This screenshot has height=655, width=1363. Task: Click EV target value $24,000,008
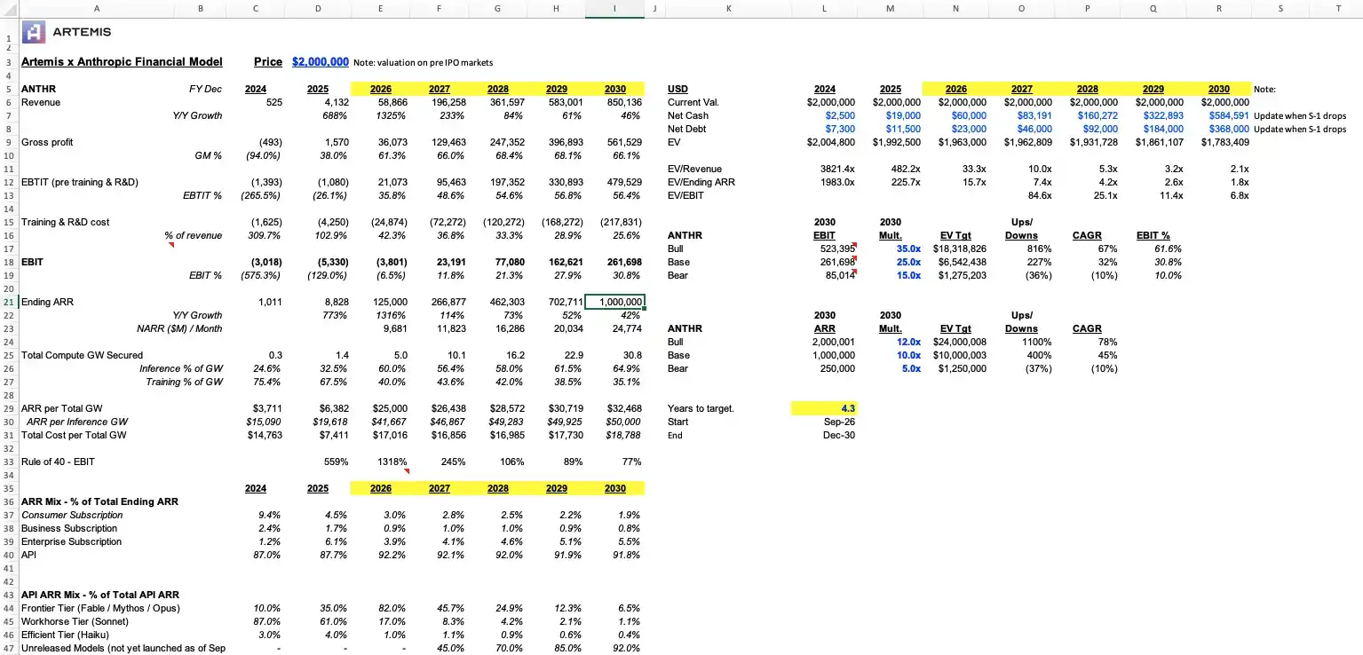960,342
